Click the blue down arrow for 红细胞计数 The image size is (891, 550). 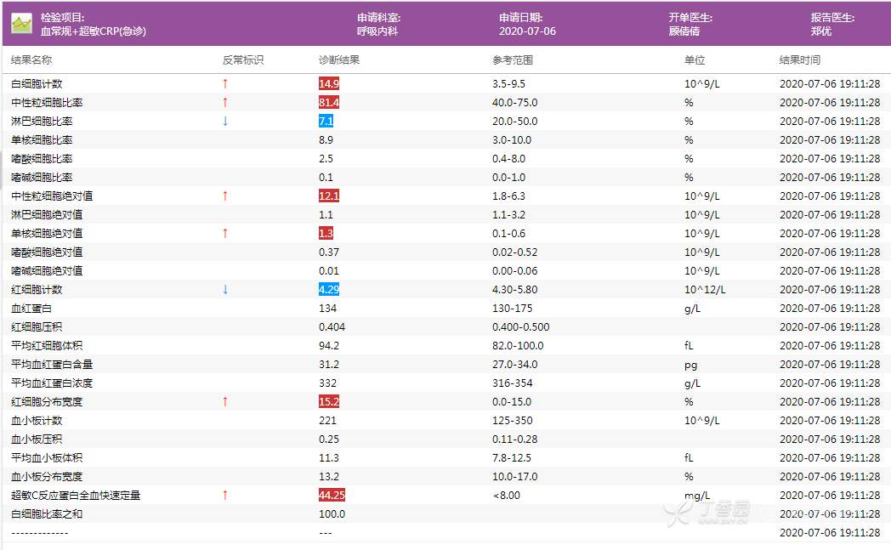(225, 289)
